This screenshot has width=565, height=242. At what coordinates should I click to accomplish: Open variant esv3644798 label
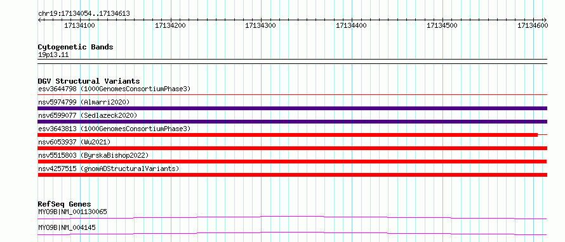[114, 89]
